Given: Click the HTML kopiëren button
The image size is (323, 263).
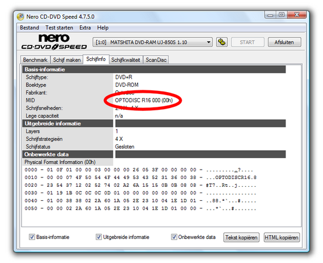Looking at the screenshot, I should coord(281,237).
